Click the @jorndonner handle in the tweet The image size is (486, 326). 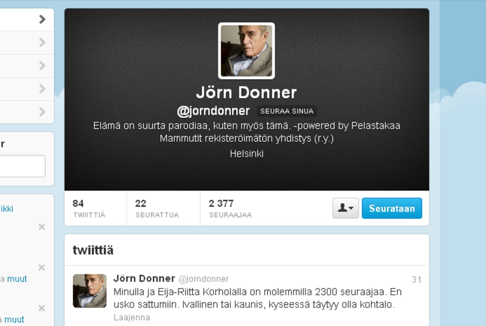203,279
